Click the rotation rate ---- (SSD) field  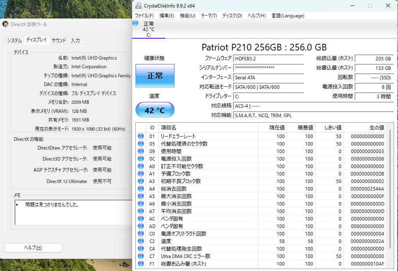click(x=374, y=78)
